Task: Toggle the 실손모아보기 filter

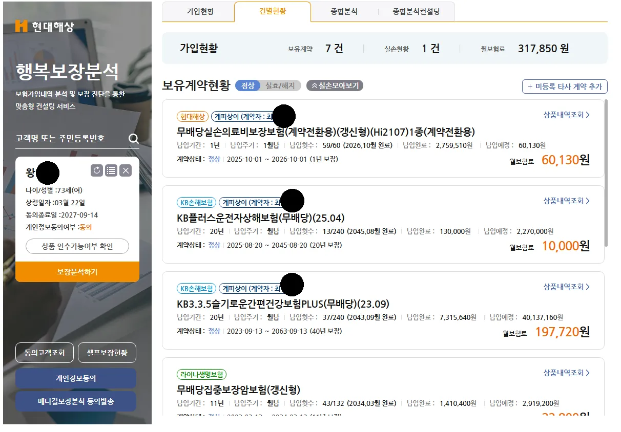Action: 335,85
